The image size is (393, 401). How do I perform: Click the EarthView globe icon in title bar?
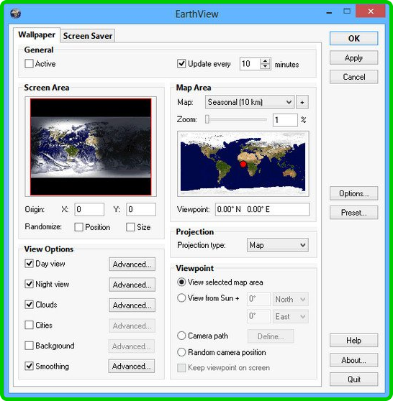16,14
